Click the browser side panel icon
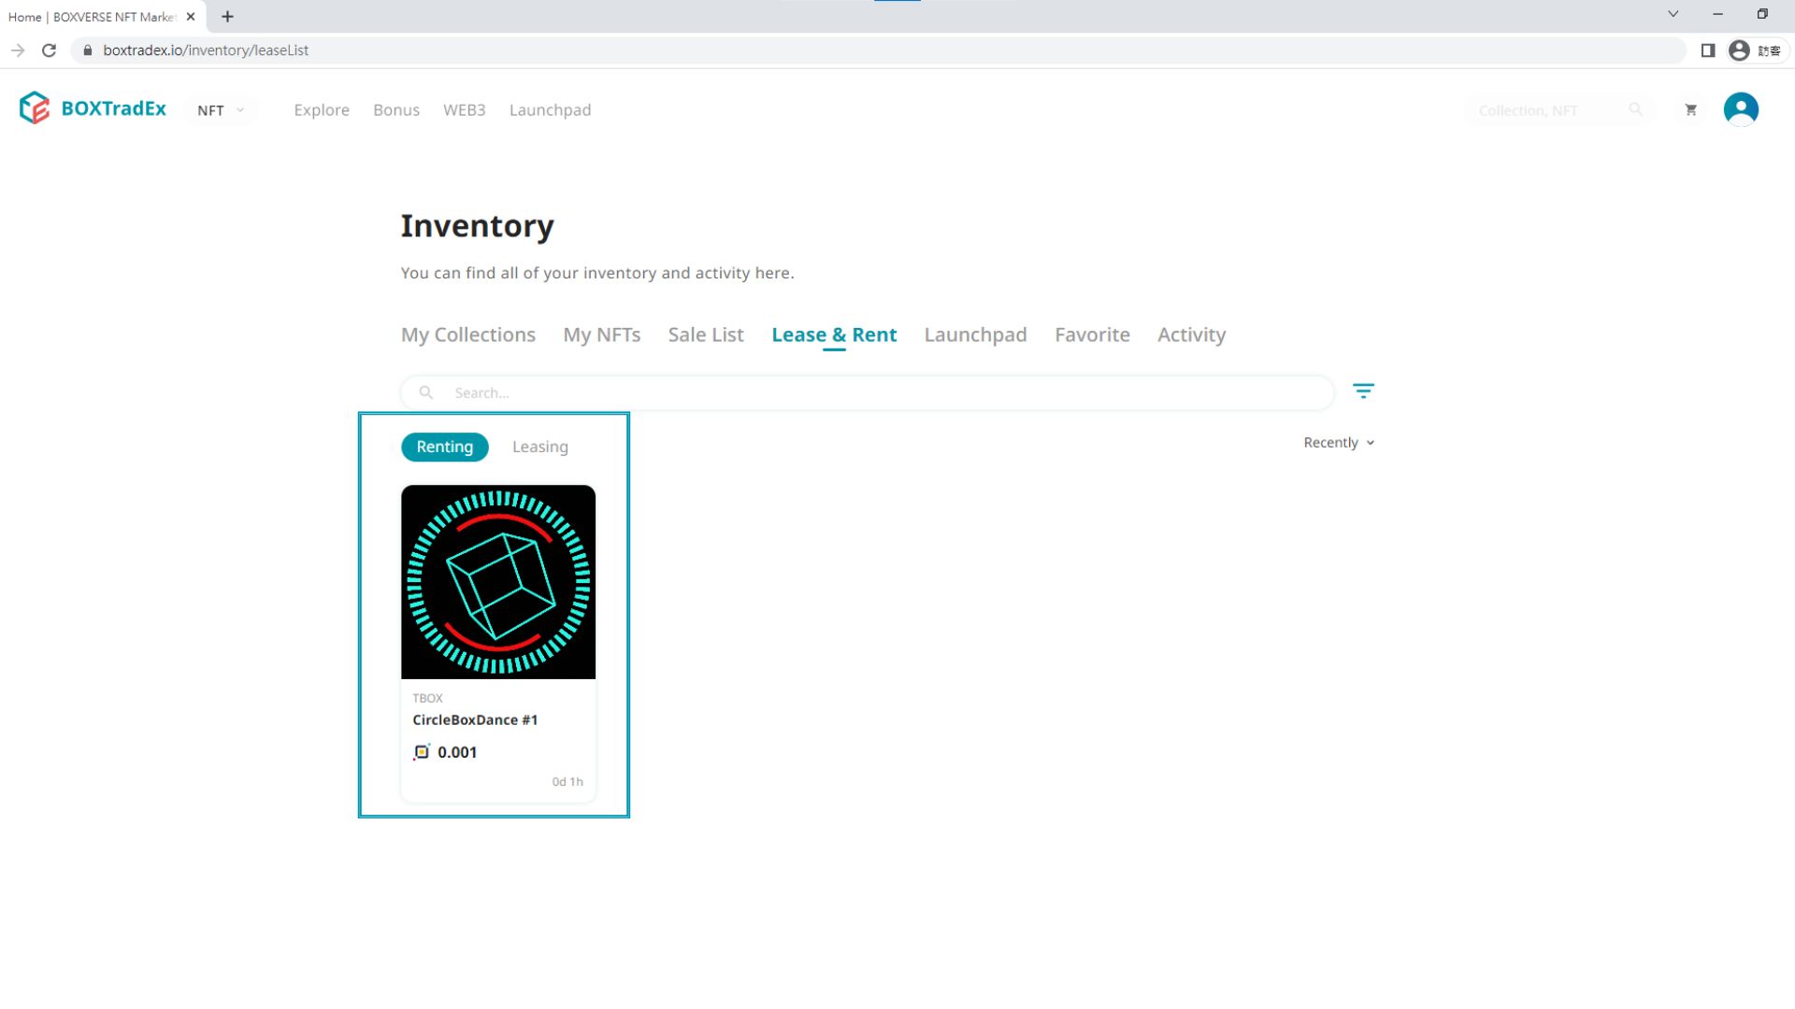The height and width of the screenshot is (1009, 1795). (x=1707, y=50)
